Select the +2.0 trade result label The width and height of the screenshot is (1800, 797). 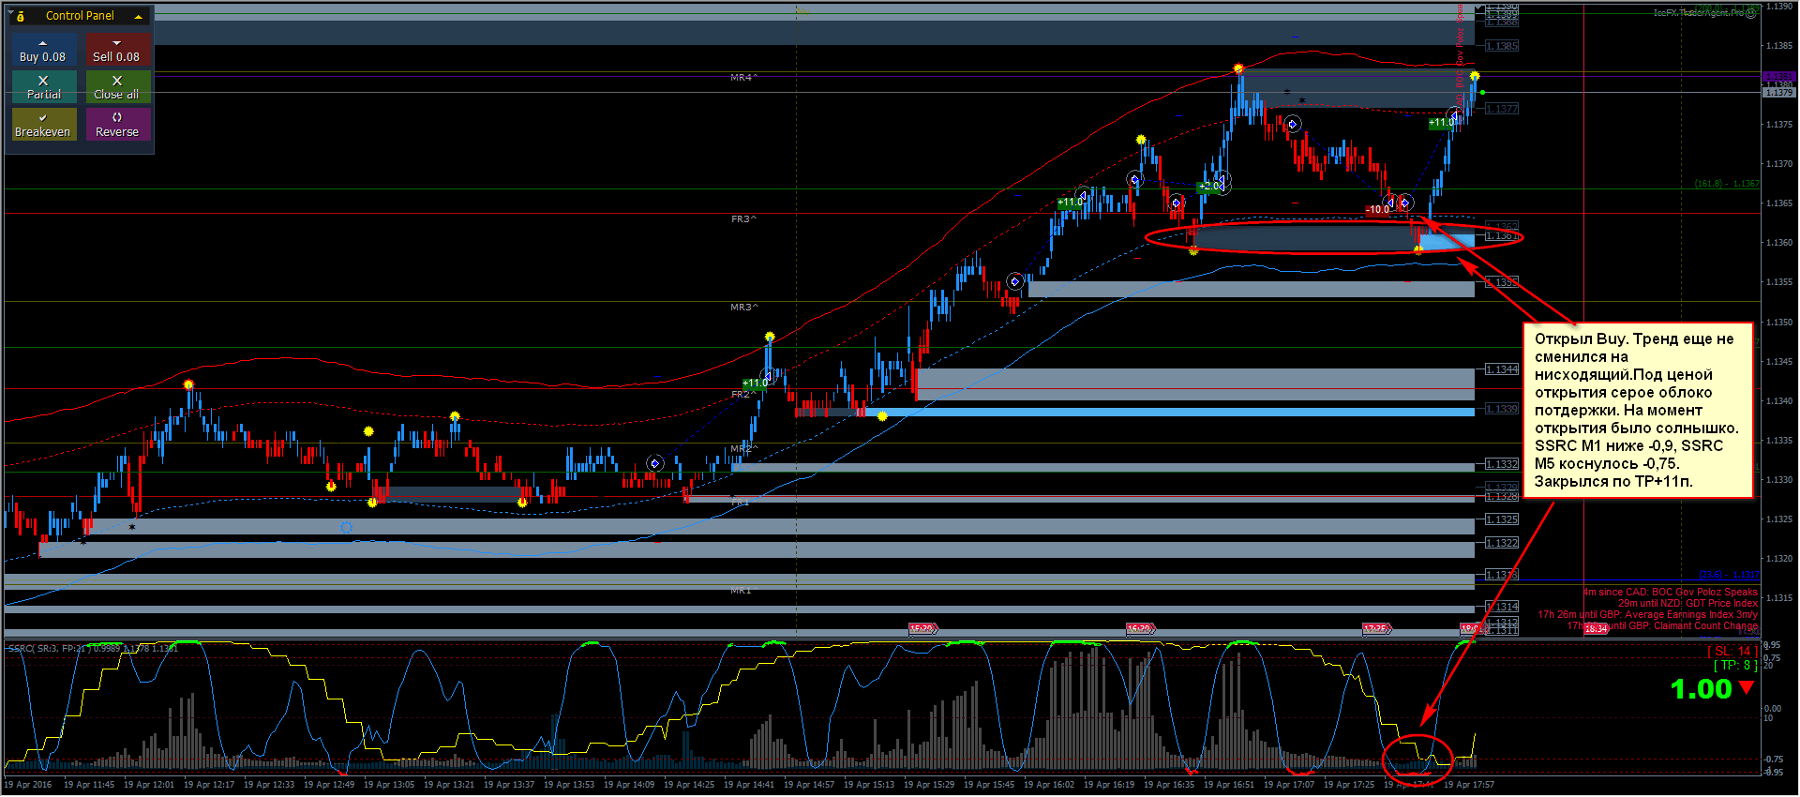1210,186
